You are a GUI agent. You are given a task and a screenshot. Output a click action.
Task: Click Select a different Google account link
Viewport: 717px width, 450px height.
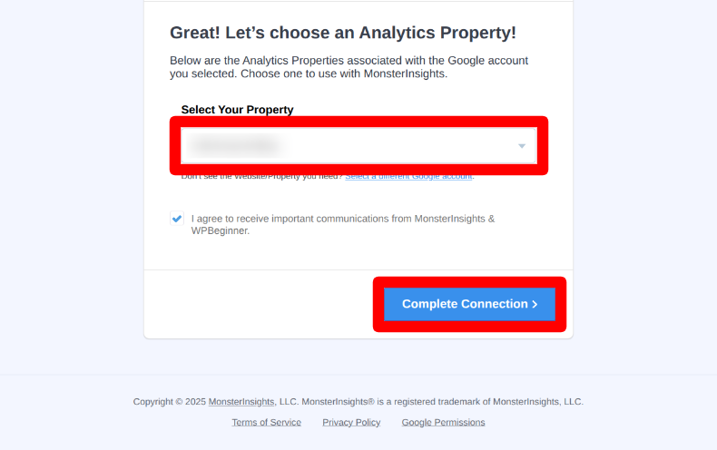[x=408, y=176]
